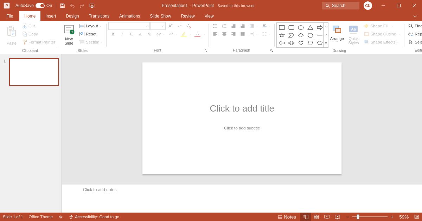Switch to the Animations tab
The width and height of the screenshot is (422, 221).
129,16
